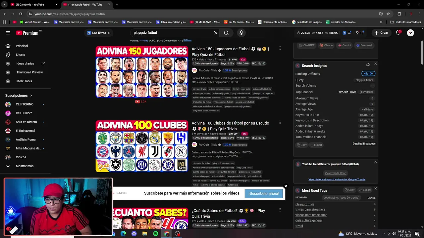The height and width of the screenshot is (238, 424).
Task: Open historical search volume for Google Trends link
Action: 337,179
